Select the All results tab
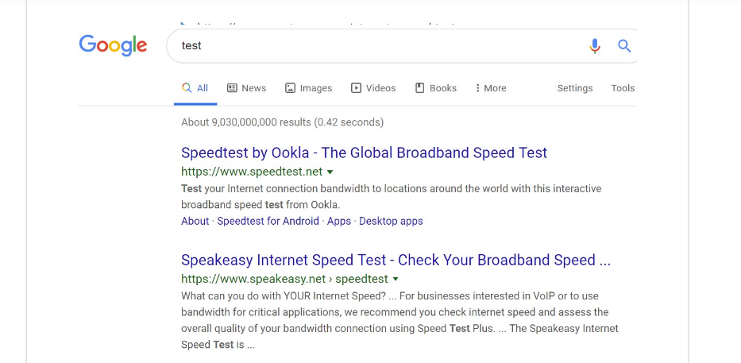741x363 pixels. pos(195,88)
